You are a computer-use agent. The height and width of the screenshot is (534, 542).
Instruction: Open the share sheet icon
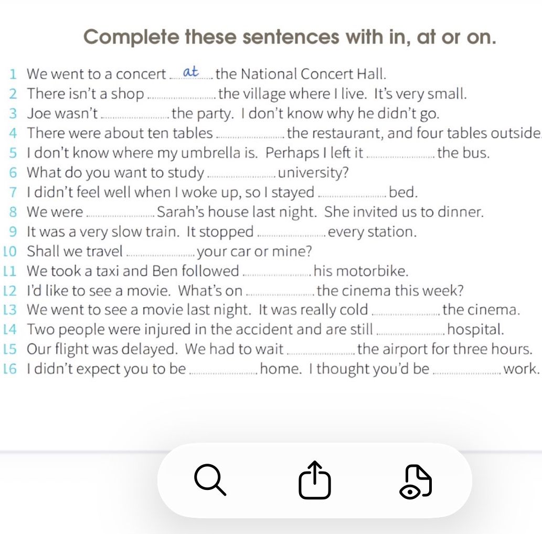pos(315,480)
